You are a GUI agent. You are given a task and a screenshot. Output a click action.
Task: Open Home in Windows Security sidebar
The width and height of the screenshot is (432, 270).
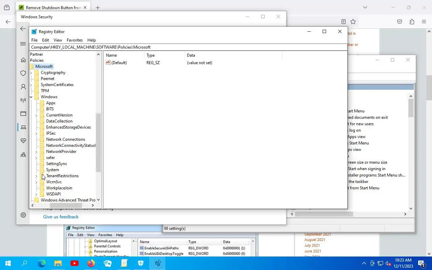(23, 60)
